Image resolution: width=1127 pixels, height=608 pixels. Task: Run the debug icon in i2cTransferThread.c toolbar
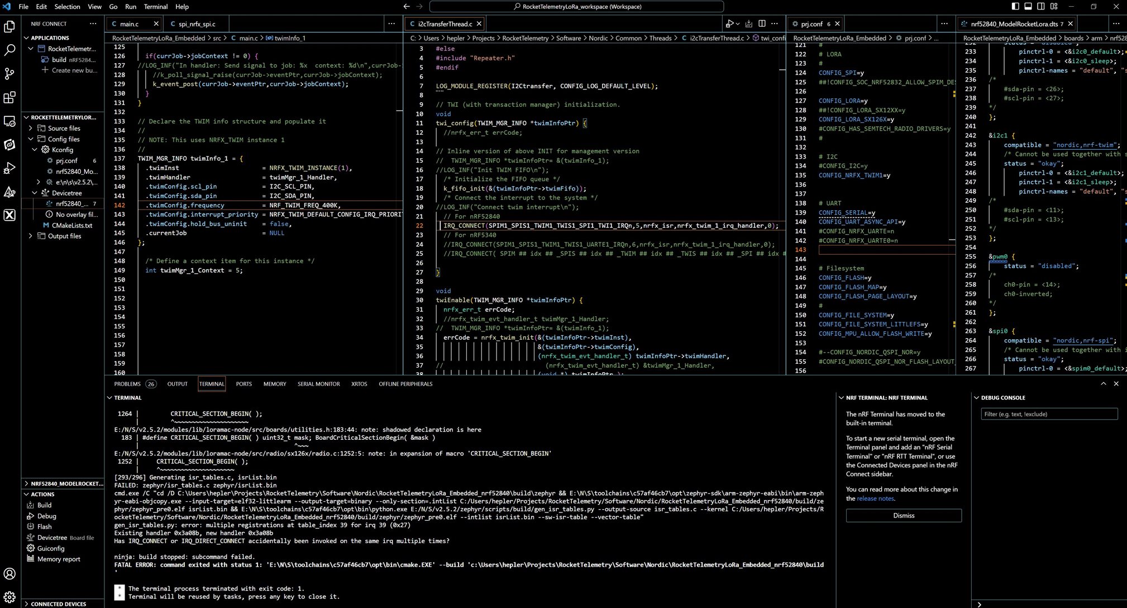[729, 24]
